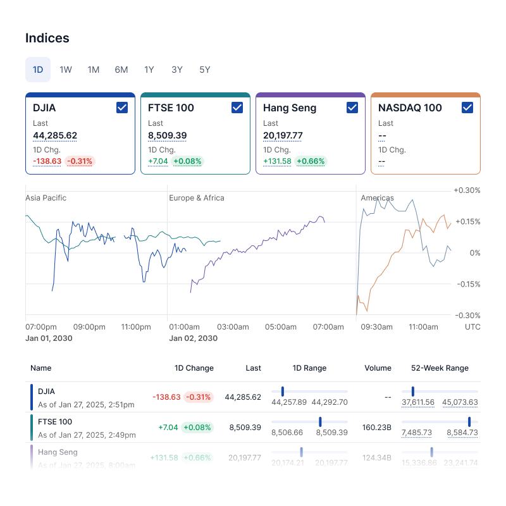Uncheck the FTSE 100 card checkbox

pyautogui.click(x=237, y=108)
